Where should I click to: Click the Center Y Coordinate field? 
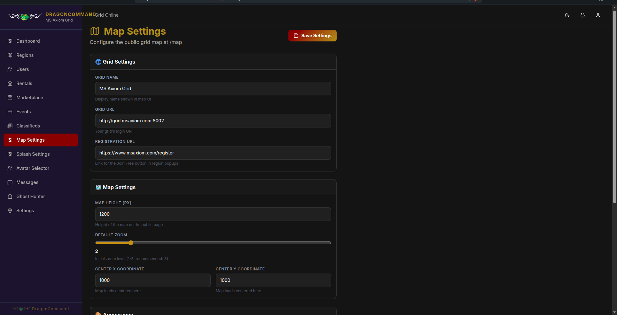(x=273, y=280)
